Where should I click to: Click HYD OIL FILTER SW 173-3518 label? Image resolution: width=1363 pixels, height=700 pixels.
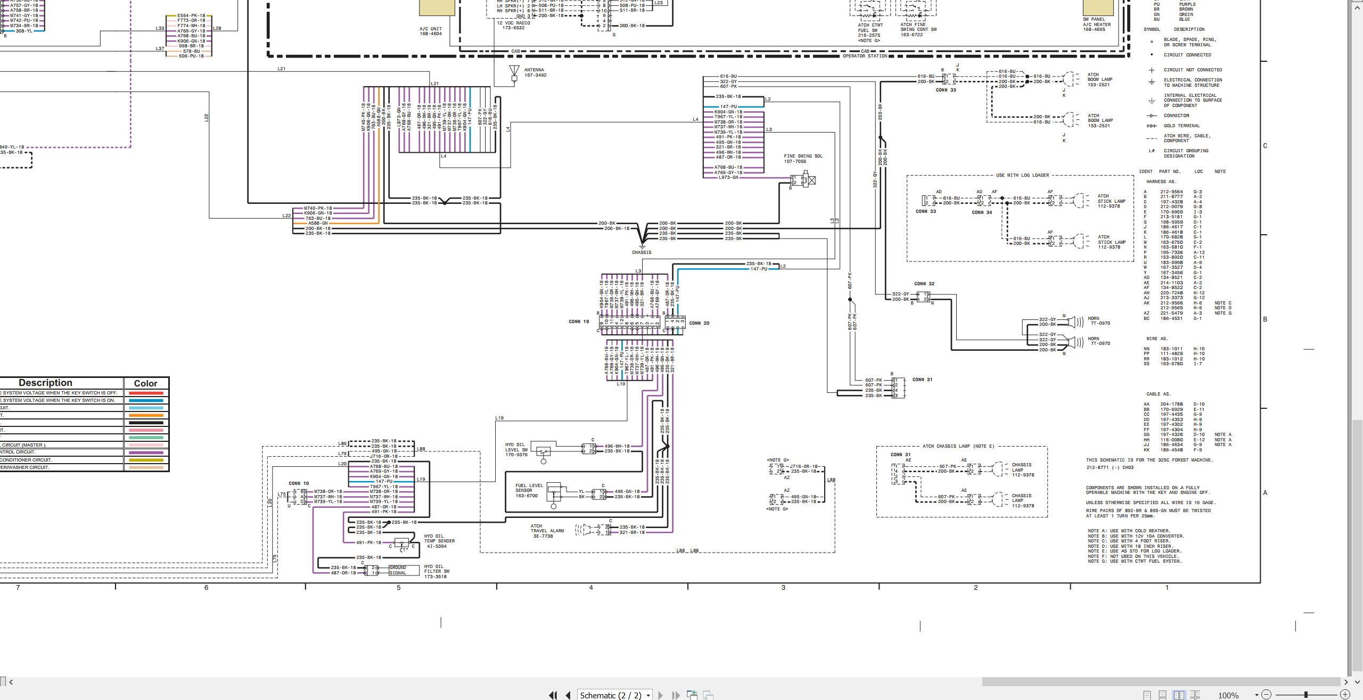[x=437, y=572]
